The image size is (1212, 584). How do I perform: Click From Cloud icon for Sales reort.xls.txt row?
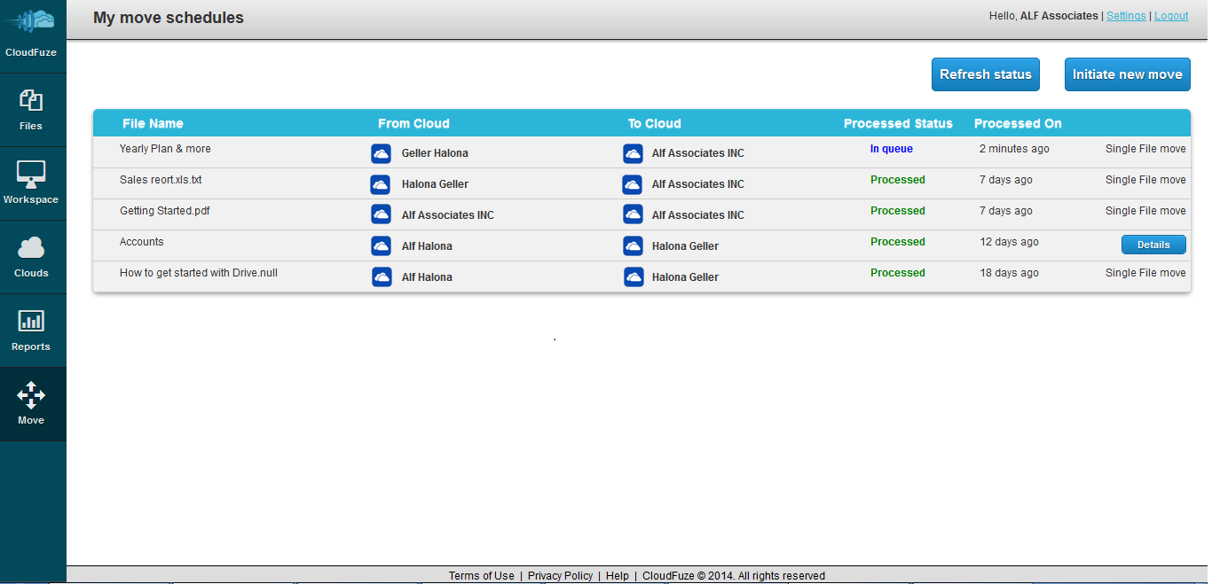click(x=381, y=184)
